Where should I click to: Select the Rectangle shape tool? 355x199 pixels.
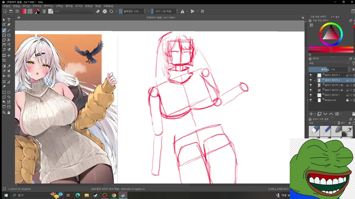tap(4, 35)
